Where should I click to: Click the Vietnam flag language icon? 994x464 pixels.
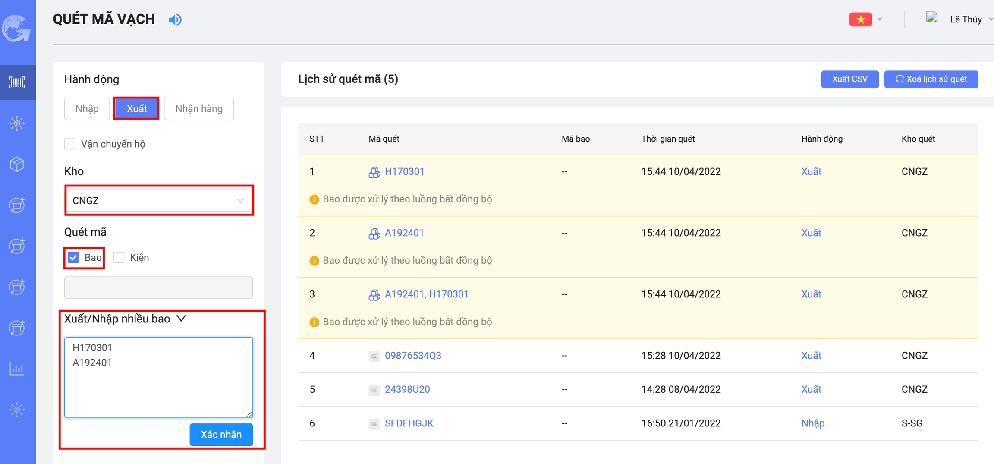coord(860,19)
